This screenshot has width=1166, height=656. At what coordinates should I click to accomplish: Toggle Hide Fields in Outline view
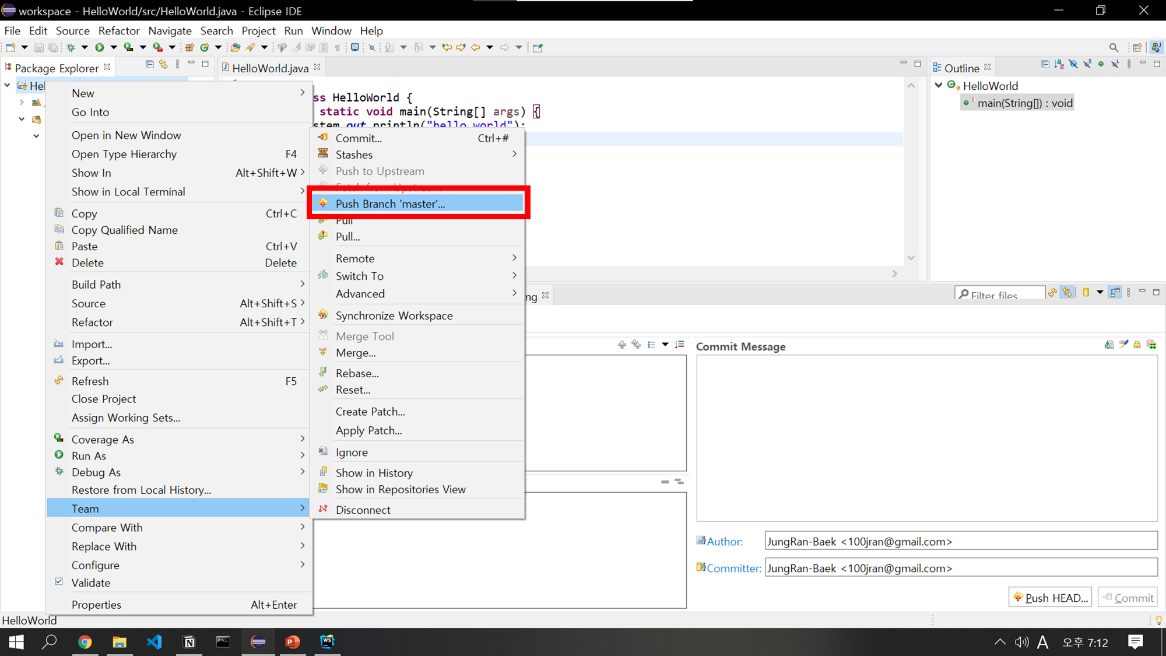1073,64
